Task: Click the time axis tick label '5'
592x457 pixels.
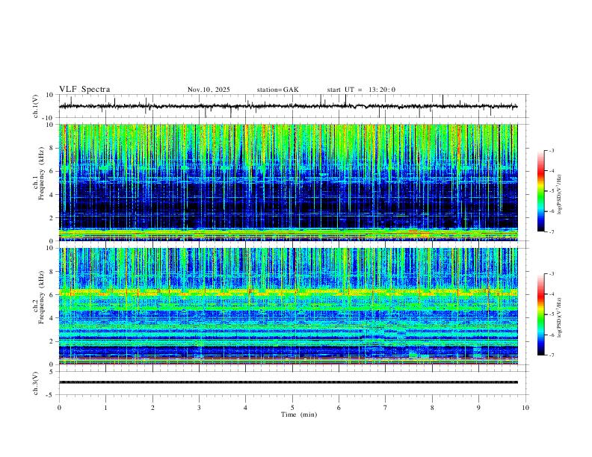Action: tap(292, 408)
